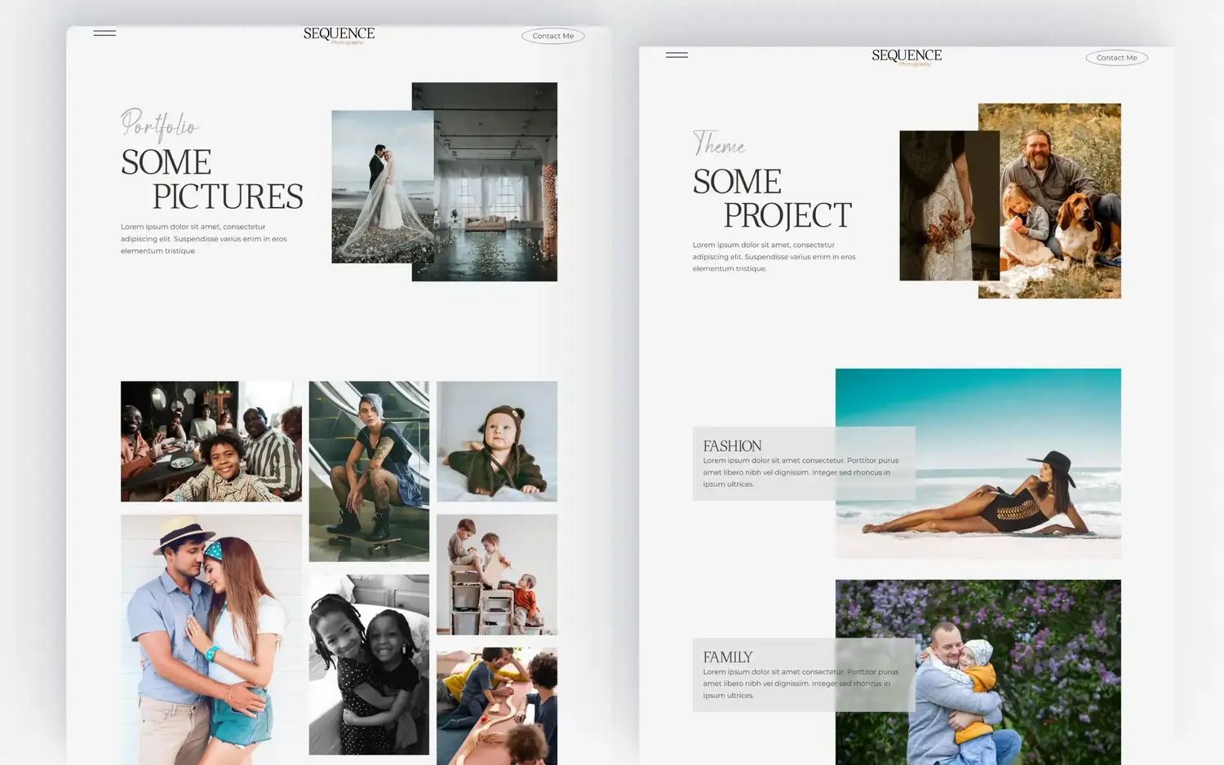Image resolution: width=1224 pixels, height=765 pixels.
Task: Select the black and white girls hugging photo
Action: pos(369,665)
